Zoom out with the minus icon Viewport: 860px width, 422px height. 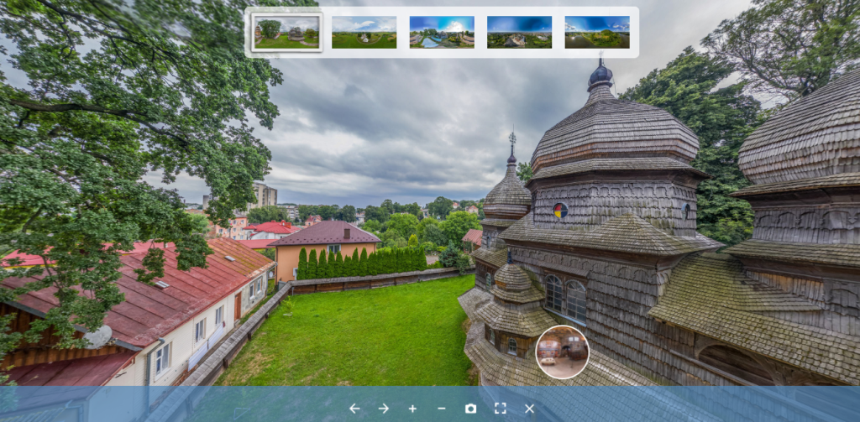(x=442, y=409)
